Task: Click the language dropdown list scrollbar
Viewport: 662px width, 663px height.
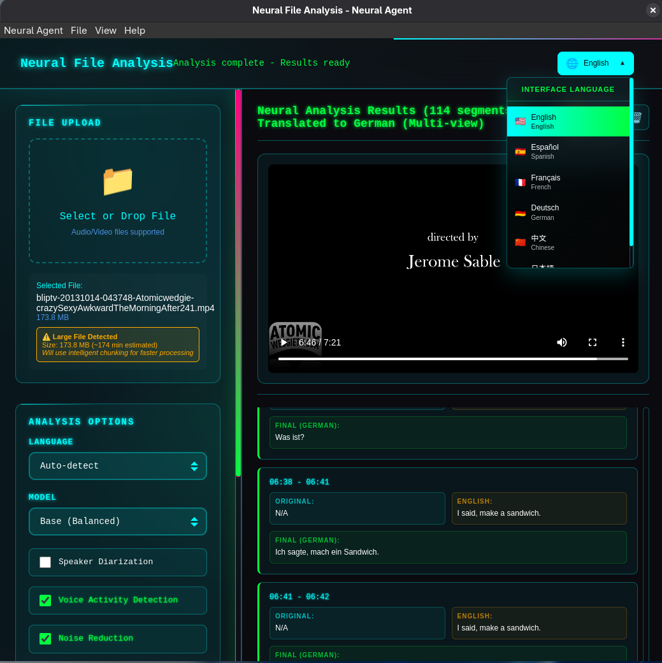Action: (631, 162)
